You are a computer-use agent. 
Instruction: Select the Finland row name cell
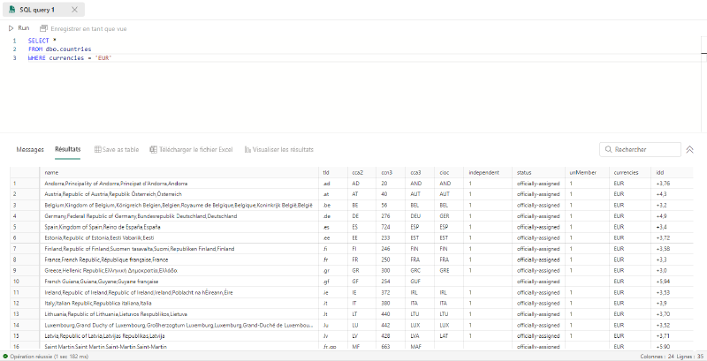click(x=180, y=249)
